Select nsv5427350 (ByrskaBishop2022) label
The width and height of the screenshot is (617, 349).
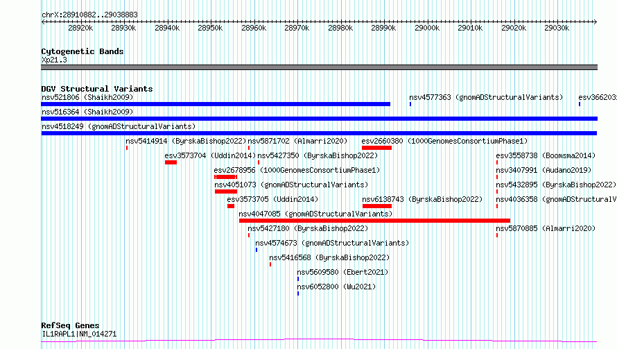tap(318, 155)
